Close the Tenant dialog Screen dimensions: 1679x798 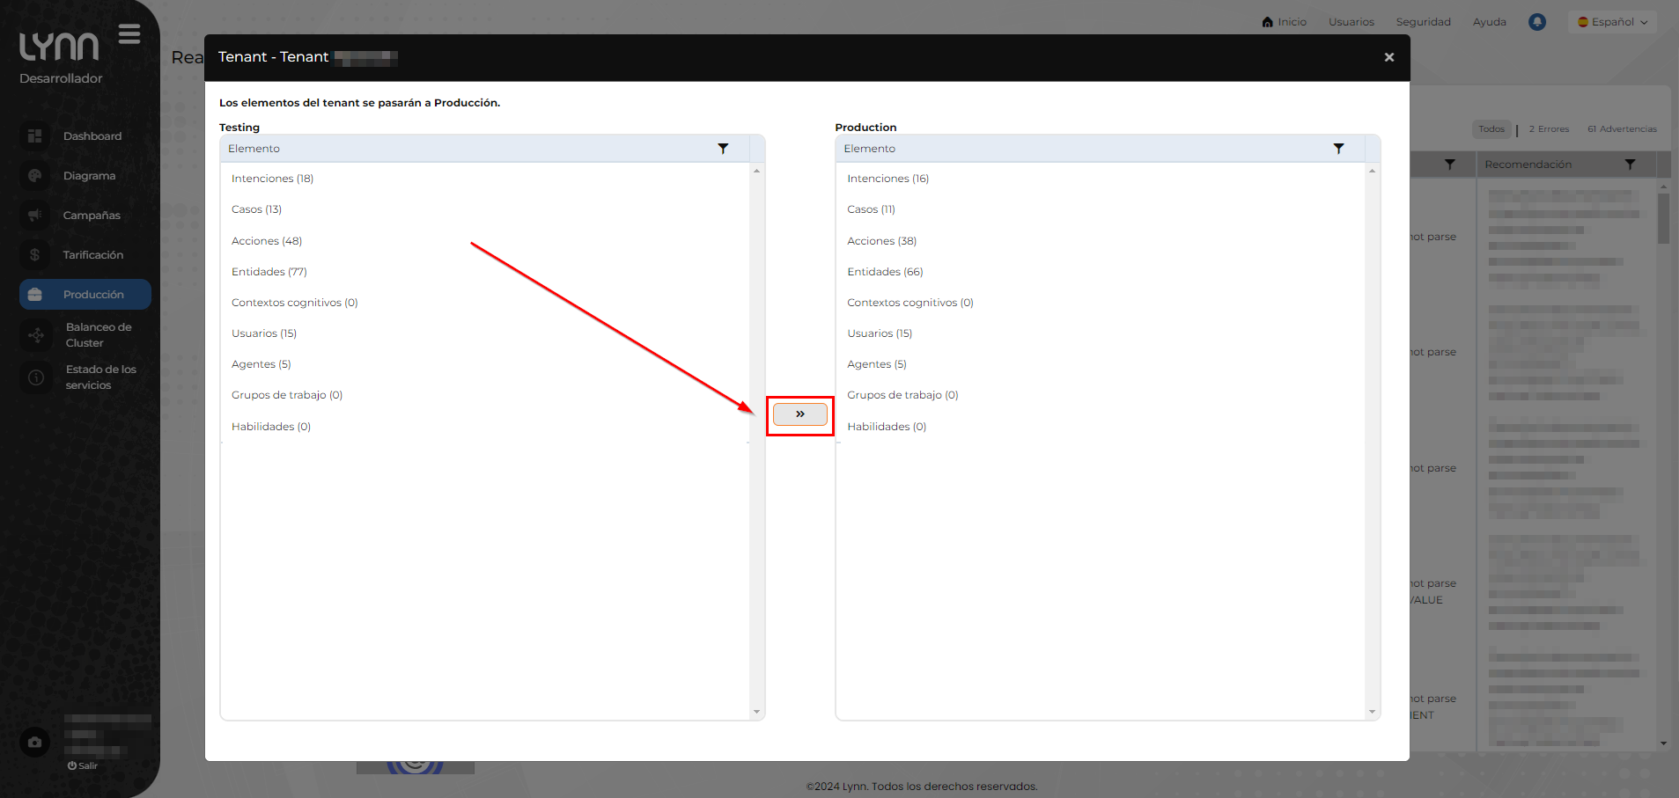point(1388,57)
